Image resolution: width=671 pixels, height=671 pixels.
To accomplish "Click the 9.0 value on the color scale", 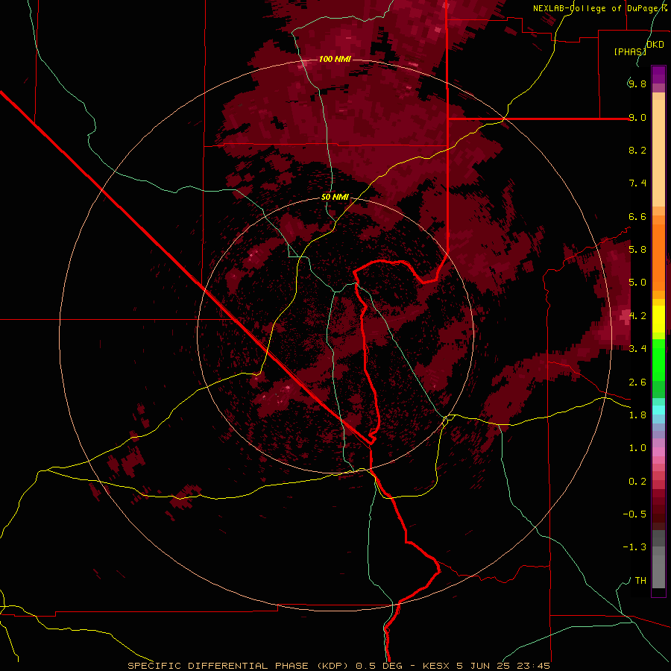I will [637, 117].
